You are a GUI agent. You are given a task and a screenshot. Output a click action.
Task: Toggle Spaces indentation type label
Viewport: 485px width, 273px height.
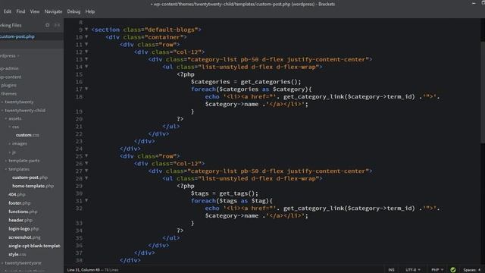(470, 270)
